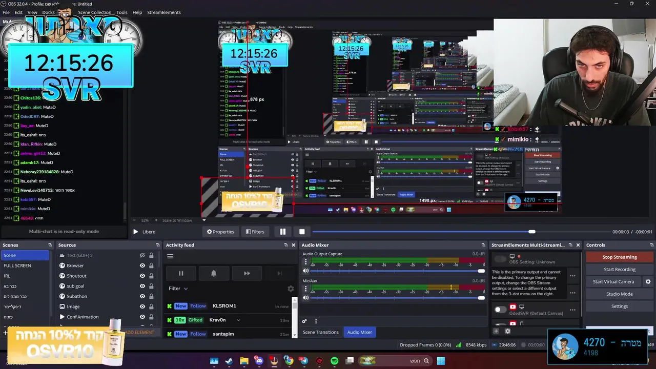Open source Filters

pos(255,232)
